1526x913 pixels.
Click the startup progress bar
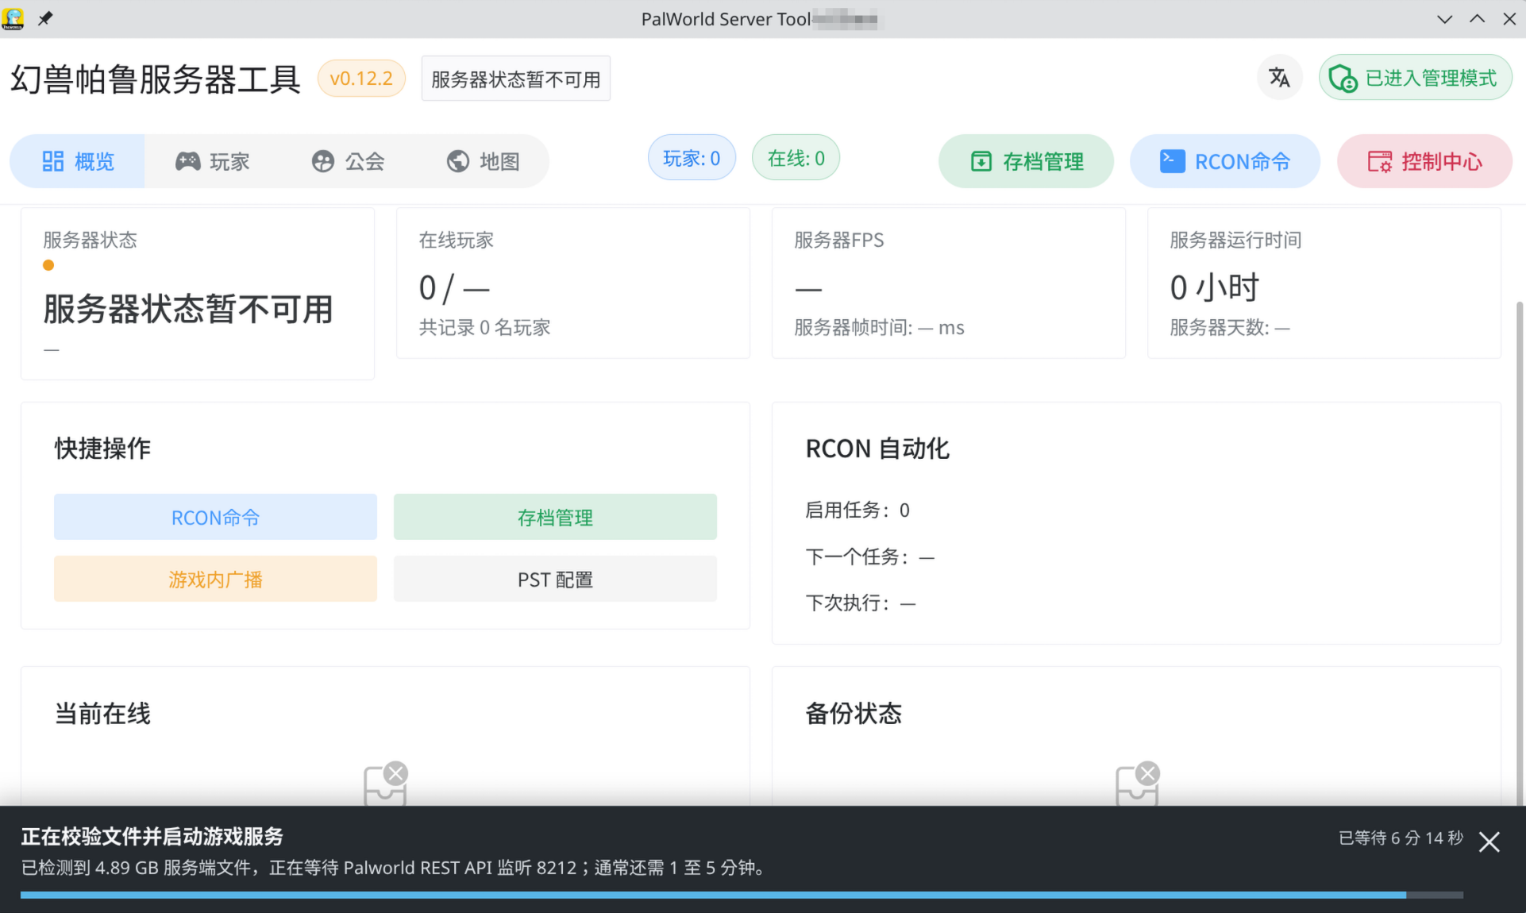pos(742,895)
